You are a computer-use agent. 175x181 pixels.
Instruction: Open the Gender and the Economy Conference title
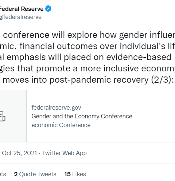[82, 116]
